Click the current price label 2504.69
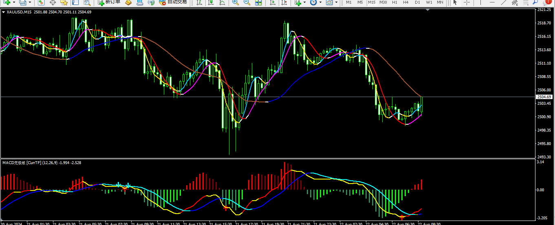This screenshot has height=225, width=555. [x=544, y=97]
